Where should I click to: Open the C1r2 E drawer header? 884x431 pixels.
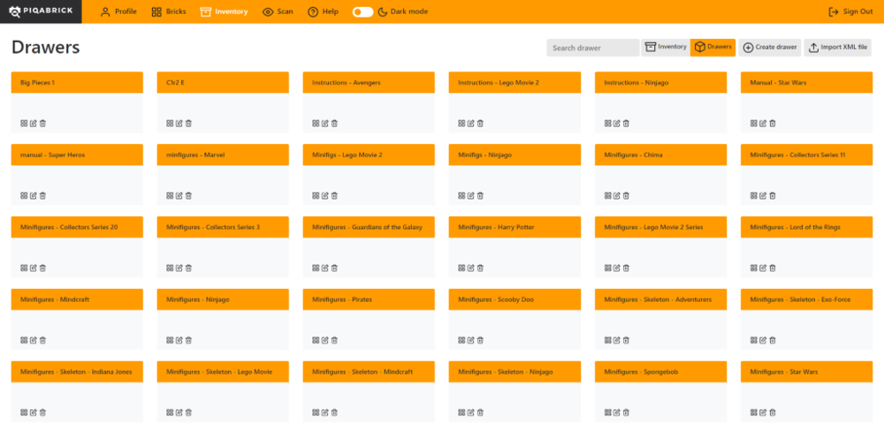[224, 82]
